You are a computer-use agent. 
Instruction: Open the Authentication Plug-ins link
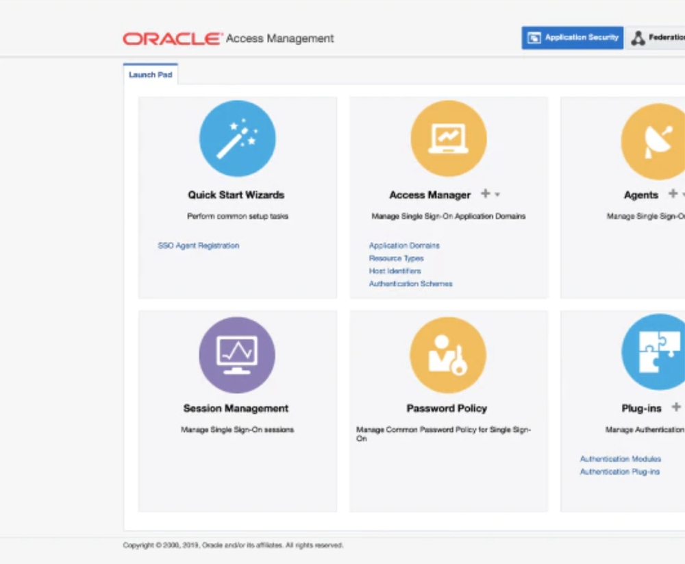pos(620,471)
